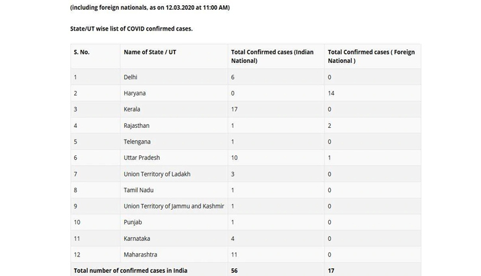481x276 pixels.
Task: Click Haryana's foreign national count 14
Action: 331,93
